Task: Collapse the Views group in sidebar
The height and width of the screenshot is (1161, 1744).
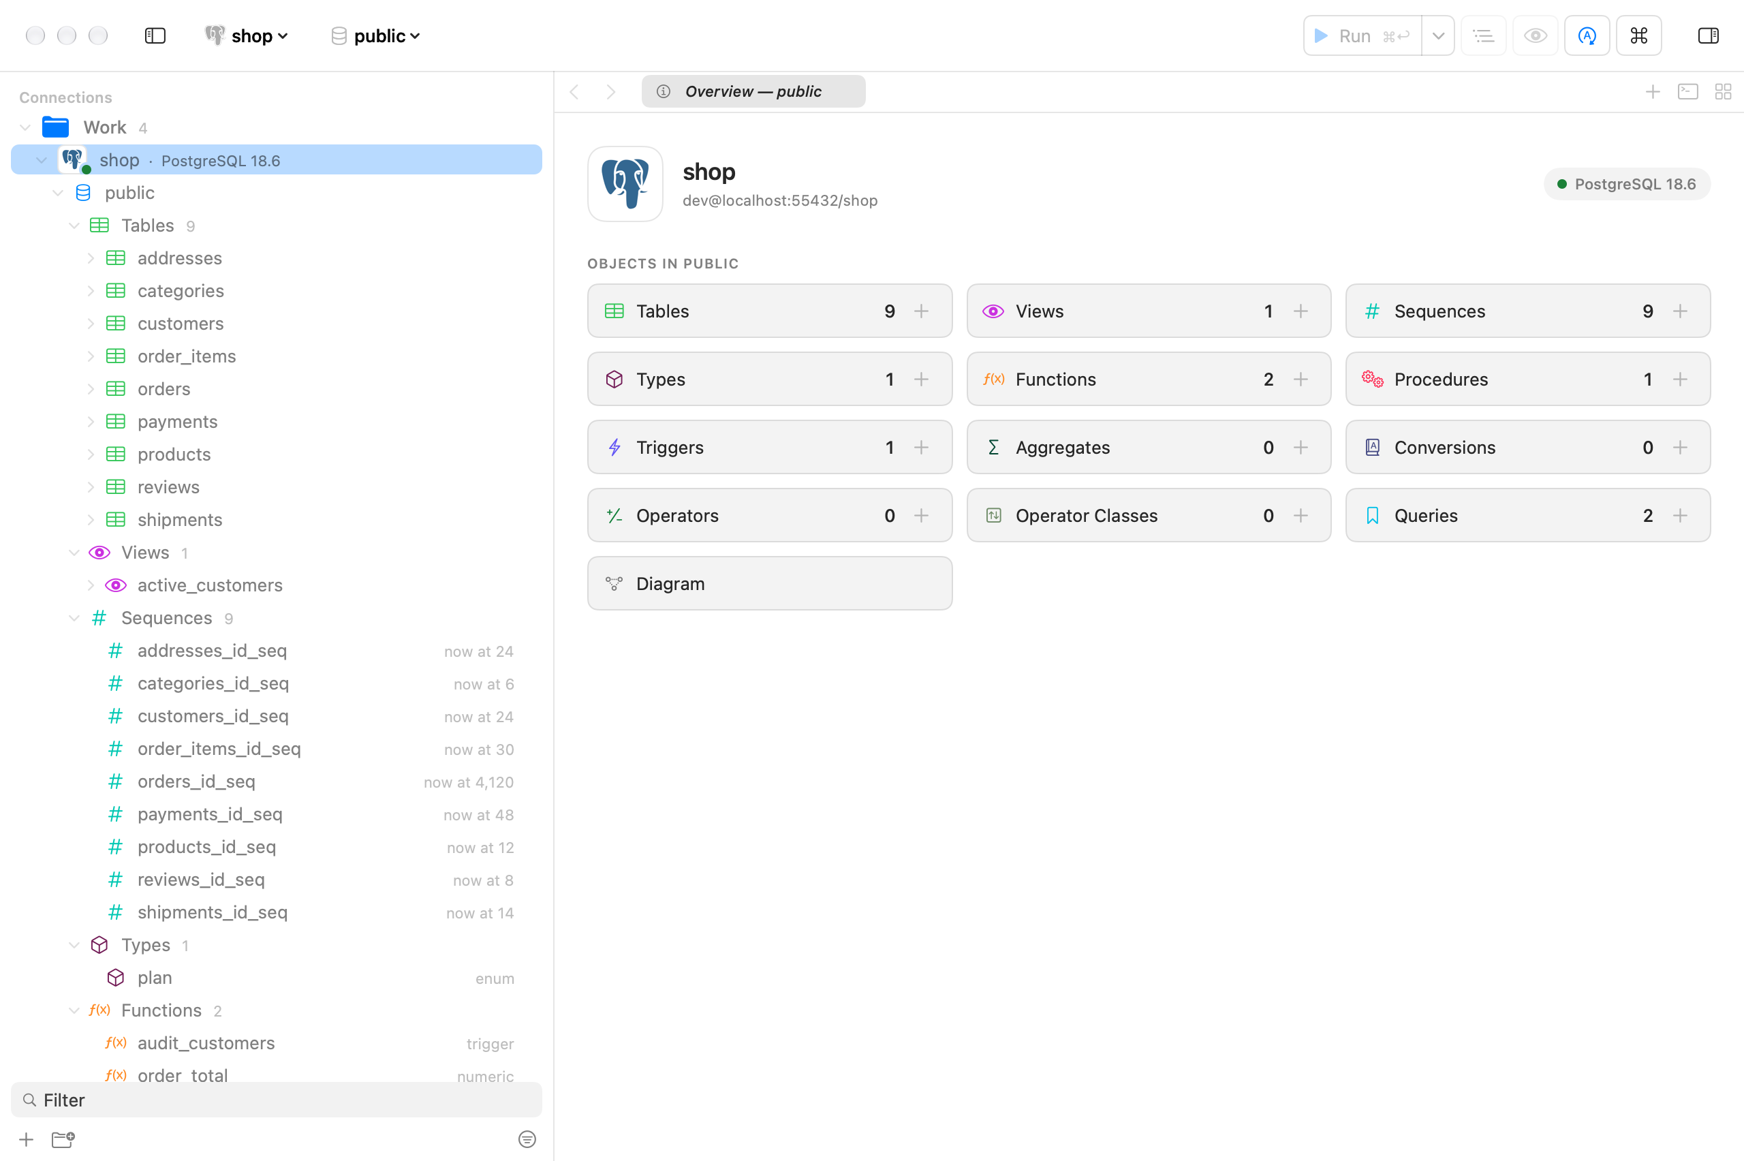Action: tap(74, 553)
